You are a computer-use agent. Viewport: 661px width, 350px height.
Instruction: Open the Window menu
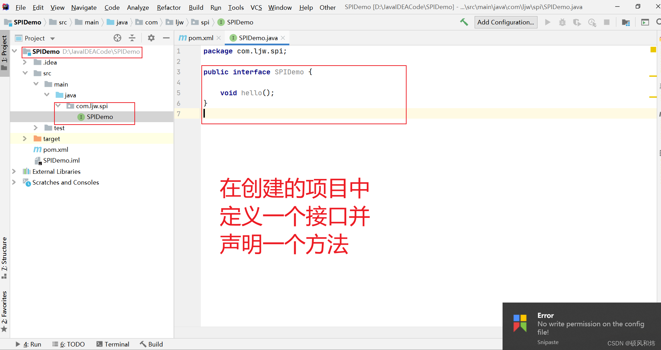(280, 7)
